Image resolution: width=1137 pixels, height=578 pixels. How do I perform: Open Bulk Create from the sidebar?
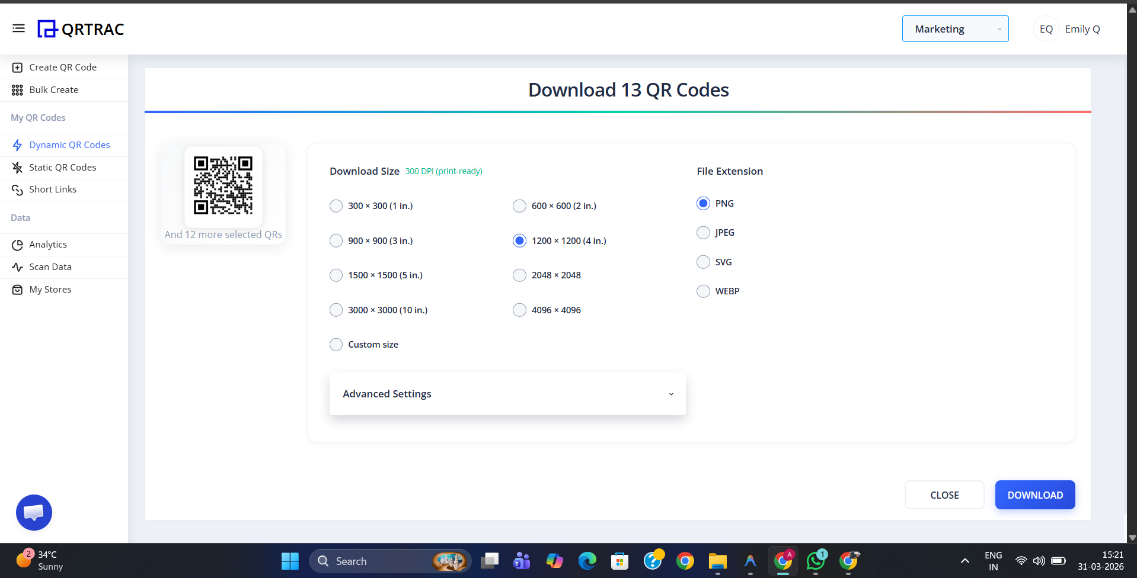tap(17, 89)
